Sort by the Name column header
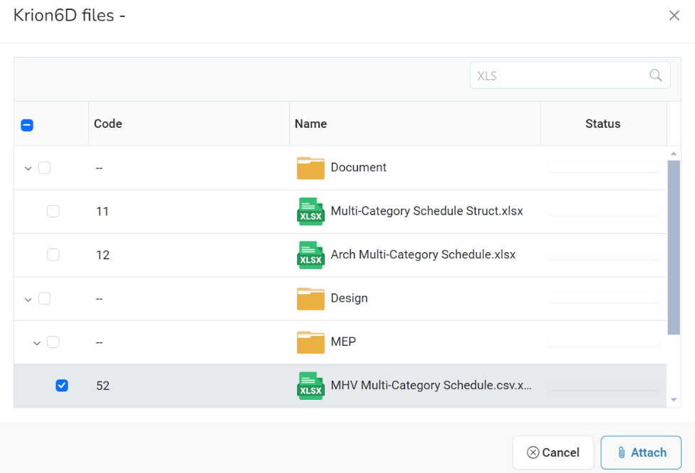This screenshot has width=695, height=473. point(311,124)
